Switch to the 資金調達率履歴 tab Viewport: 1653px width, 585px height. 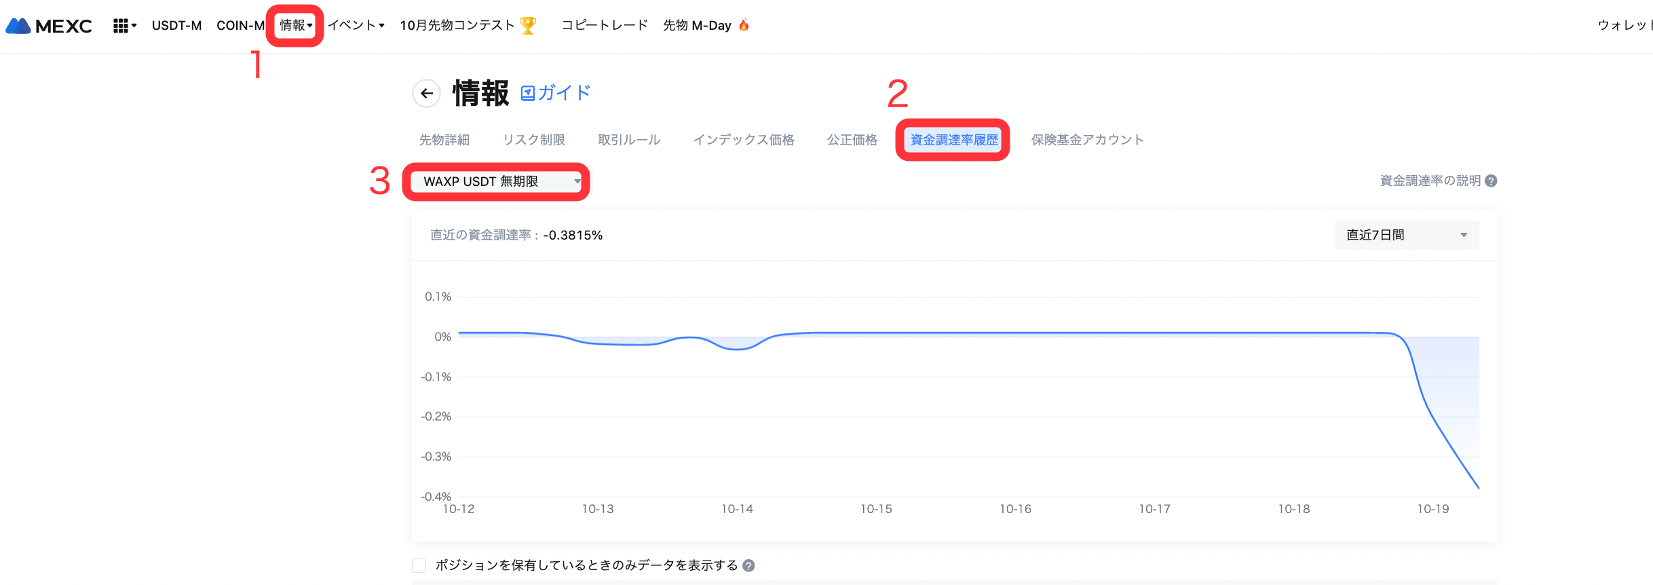[x=953, y=140]
